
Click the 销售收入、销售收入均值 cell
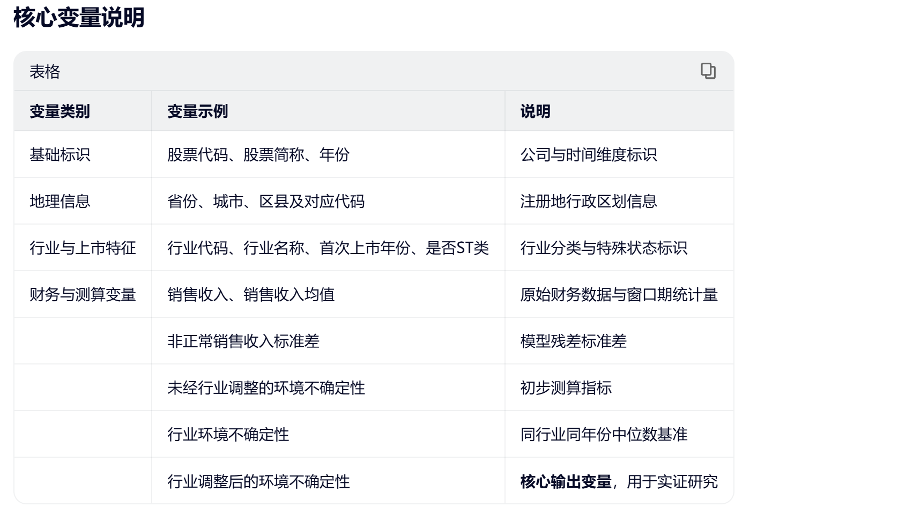tap(250, 295)
